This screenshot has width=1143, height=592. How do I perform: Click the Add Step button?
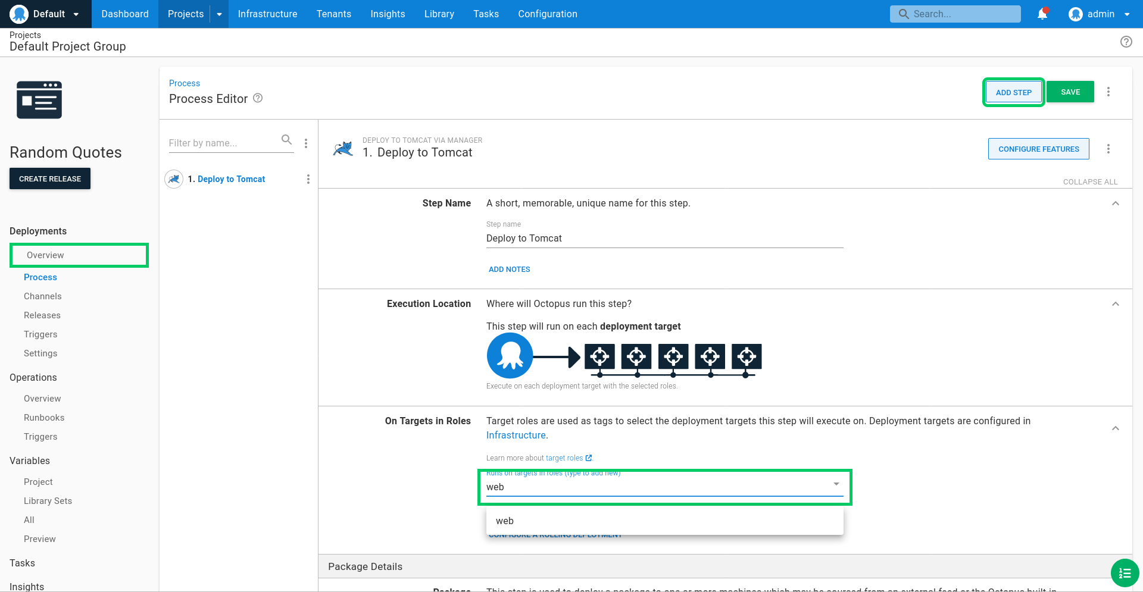coord(1013,92)
